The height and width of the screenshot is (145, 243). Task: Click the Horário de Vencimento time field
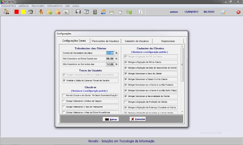(x=110, y=53)
